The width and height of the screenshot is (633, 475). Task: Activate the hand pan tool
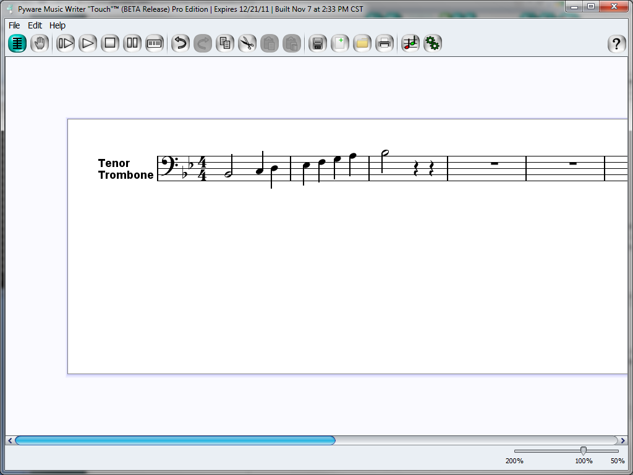pyautogui.click(x=40, y=43)
